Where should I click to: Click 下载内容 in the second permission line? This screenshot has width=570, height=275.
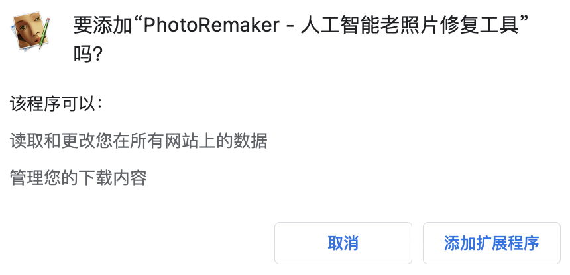pos(113,178)
